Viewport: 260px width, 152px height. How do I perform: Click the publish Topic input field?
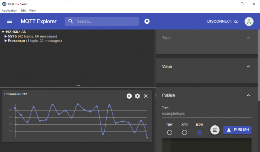click(207, 113)
